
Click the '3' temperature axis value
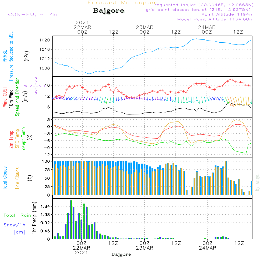tap(49, 120)
